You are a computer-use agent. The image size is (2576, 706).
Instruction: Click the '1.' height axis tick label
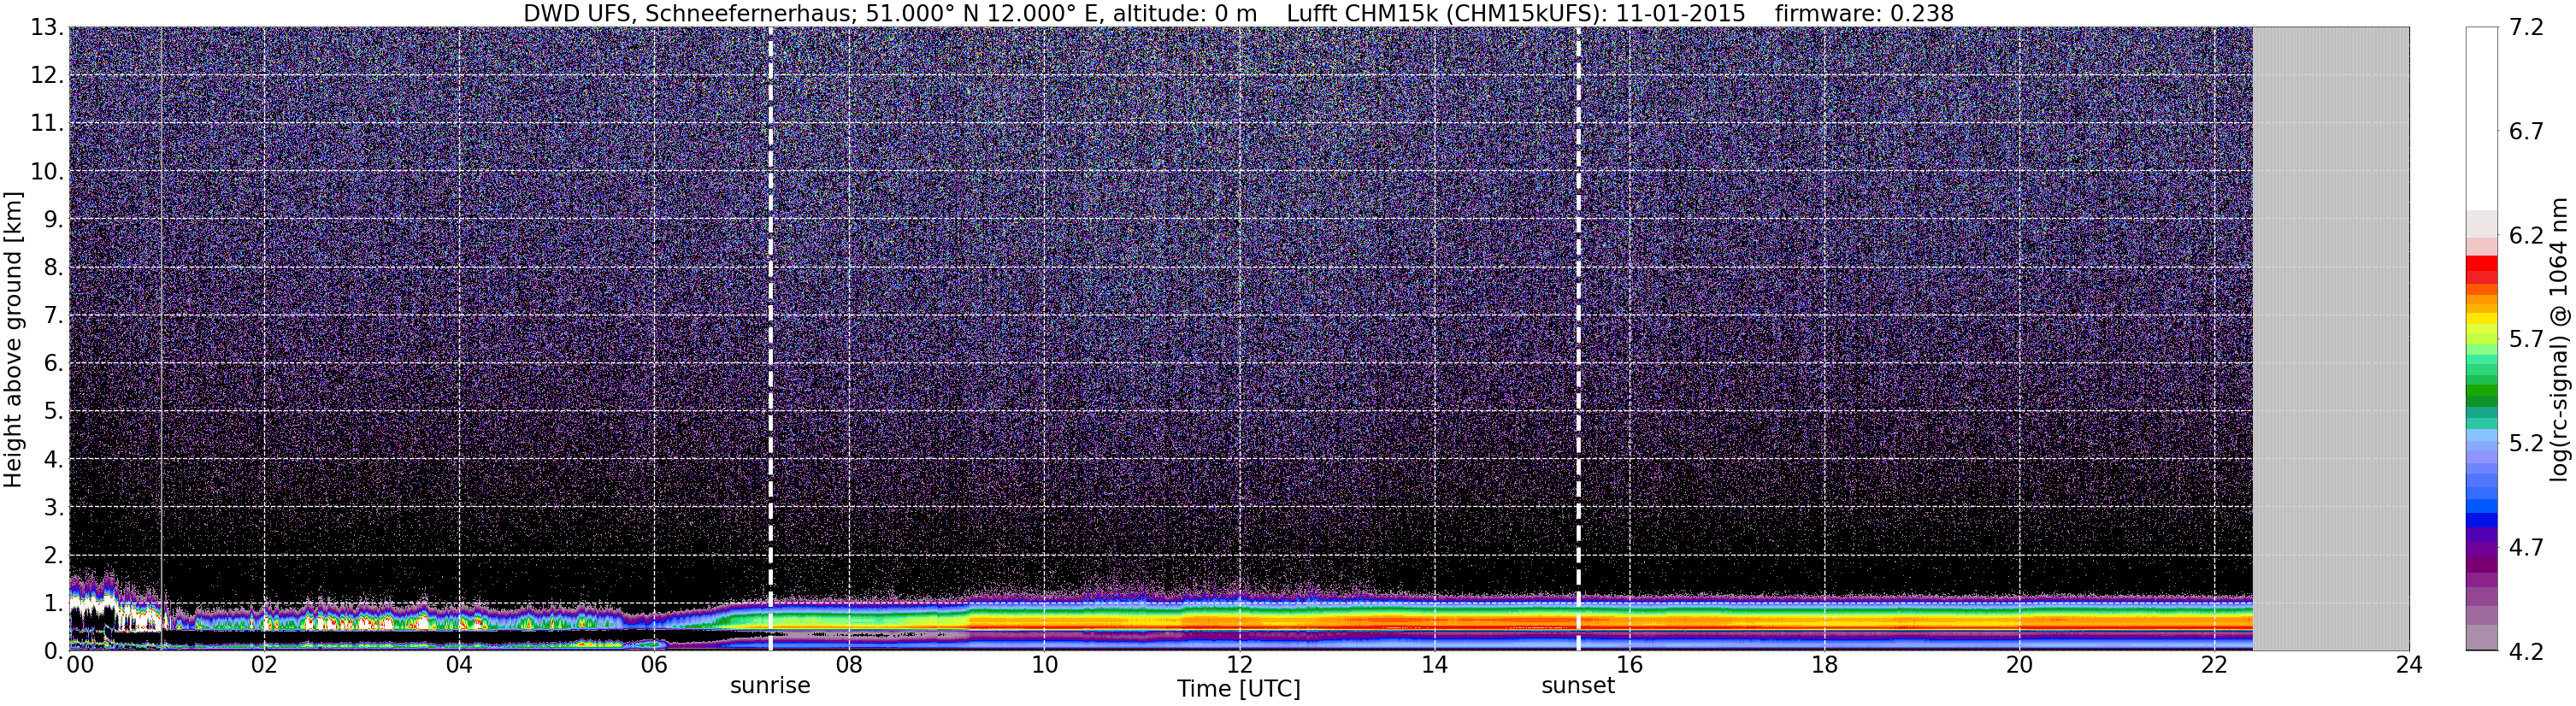(54, 604)
